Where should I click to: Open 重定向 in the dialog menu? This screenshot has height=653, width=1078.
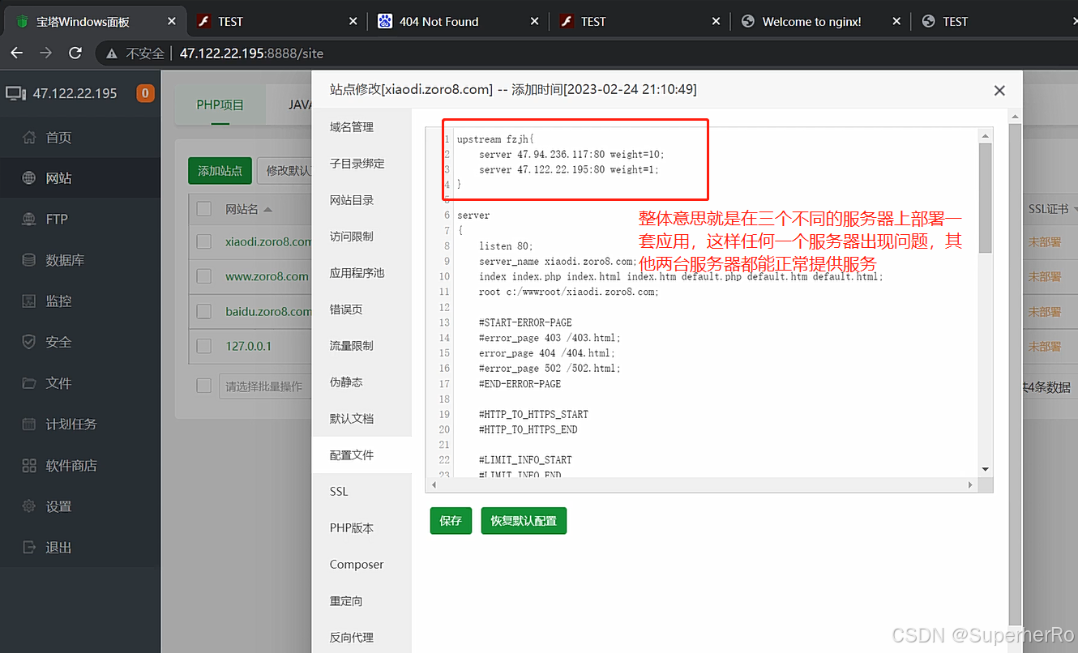point(346,601)
